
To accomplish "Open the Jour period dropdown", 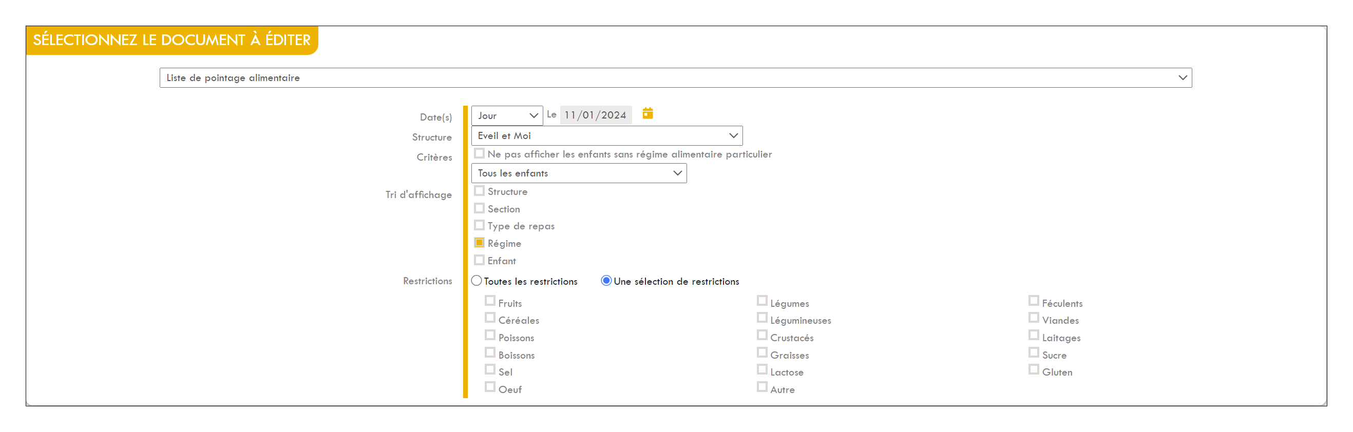I will click(507, 115).
